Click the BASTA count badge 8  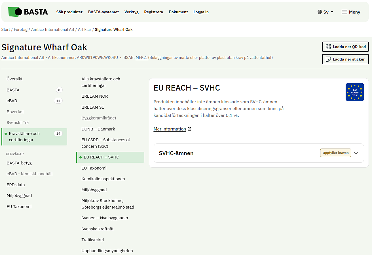[59, 90]
